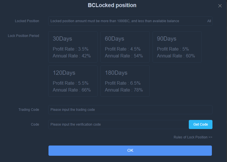
Task: Pick the 120Days lock period card
Action: (x=73, y=81)
